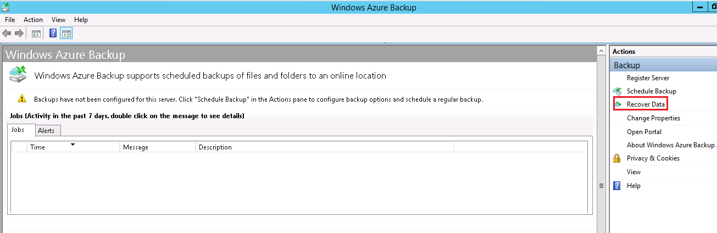Open About Windows Azure Backup action
The image size is (717, 233).
coord(671,145)
